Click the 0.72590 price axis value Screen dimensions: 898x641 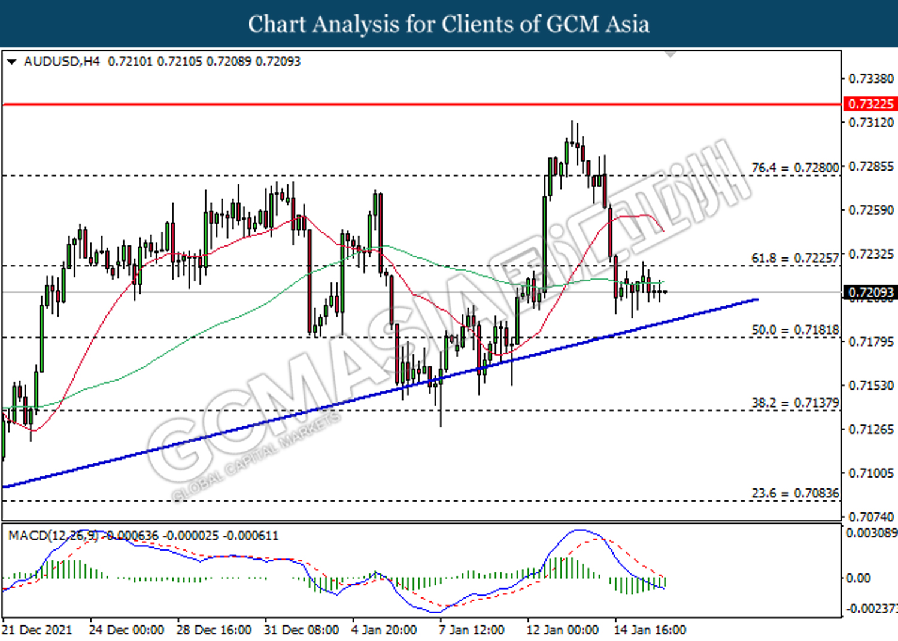click(871, 210)
